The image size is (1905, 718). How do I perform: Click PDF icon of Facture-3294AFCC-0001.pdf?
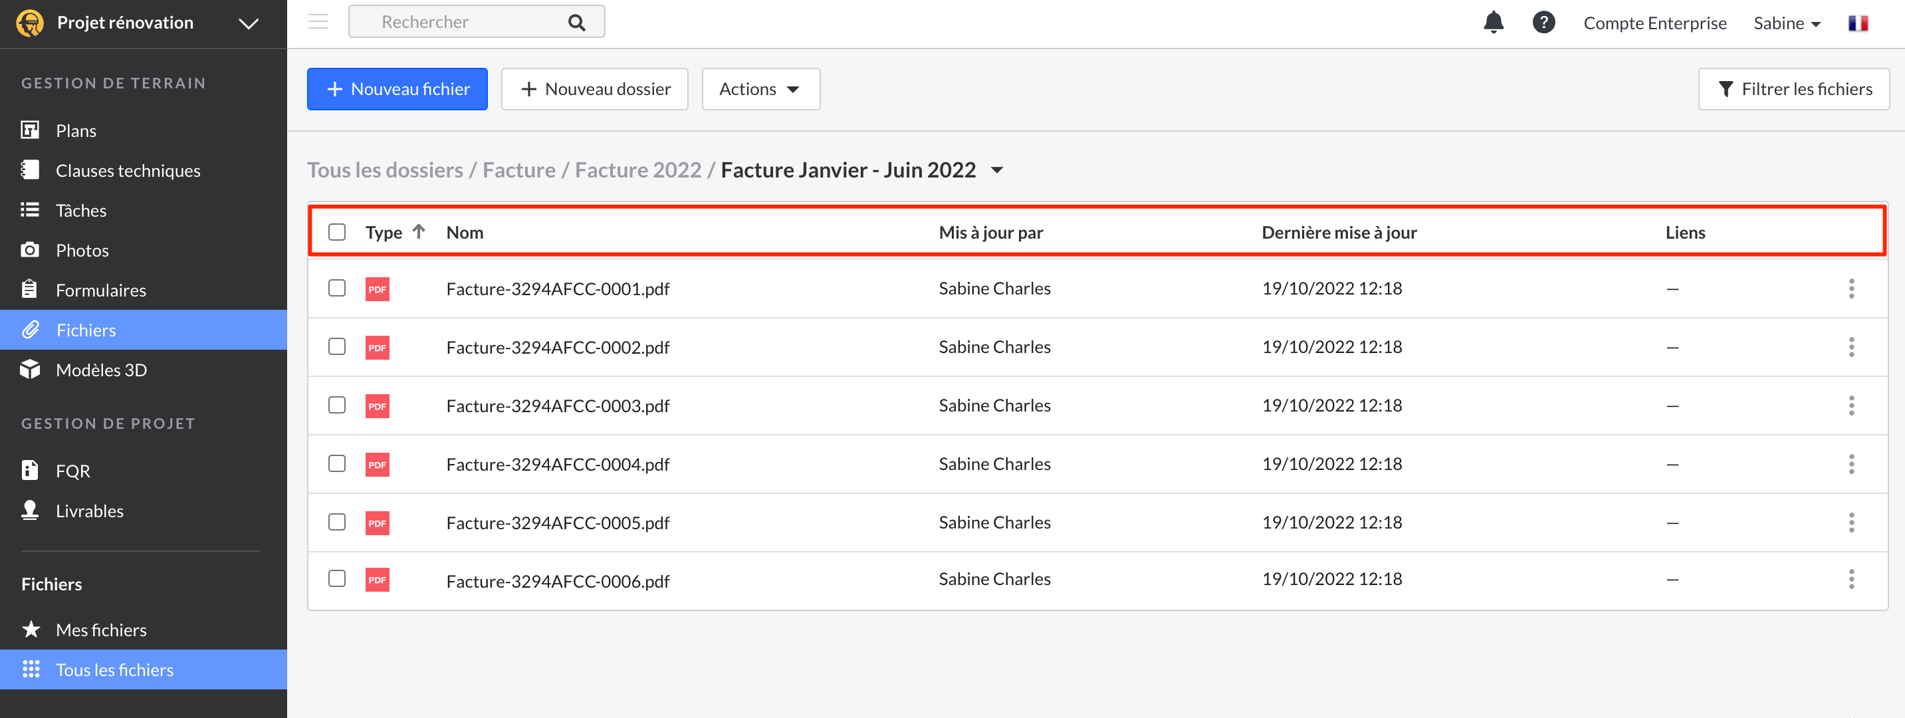377,289
